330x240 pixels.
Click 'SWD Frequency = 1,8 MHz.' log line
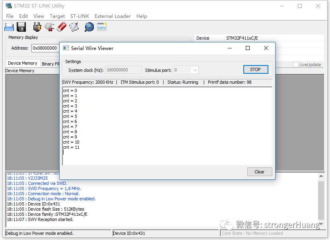(x=44, y=188)
